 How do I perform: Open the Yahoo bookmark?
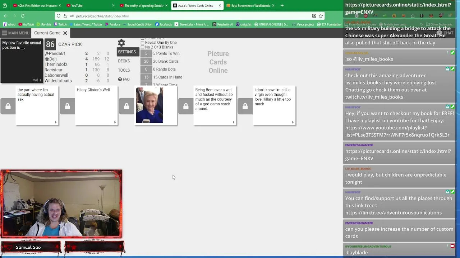point(9,24)
